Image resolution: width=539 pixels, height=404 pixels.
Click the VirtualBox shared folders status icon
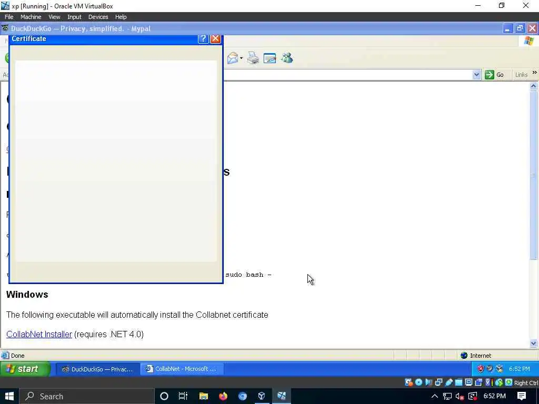[x=458, y=382]
